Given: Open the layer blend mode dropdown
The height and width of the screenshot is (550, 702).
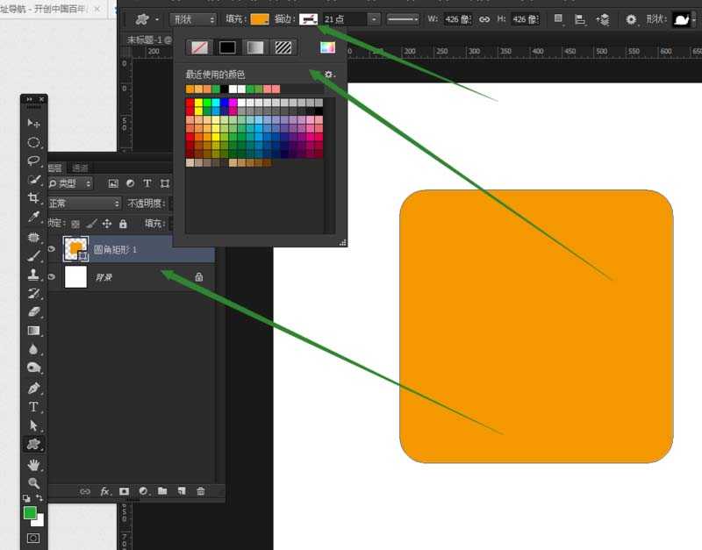Looking at the screenshot, I should (84, 204).
